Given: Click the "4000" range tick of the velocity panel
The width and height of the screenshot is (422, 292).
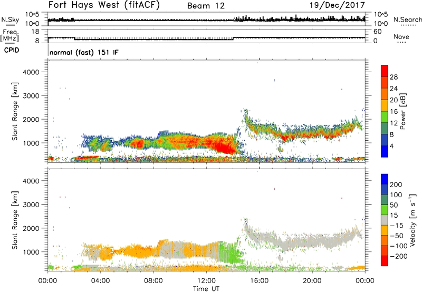Looking at the screenshot, I should pyautogui.click(x=31, y=181).
